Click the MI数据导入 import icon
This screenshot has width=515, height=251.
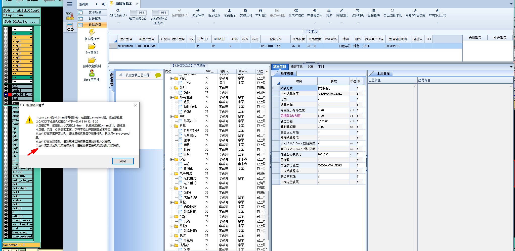(315, 11)
